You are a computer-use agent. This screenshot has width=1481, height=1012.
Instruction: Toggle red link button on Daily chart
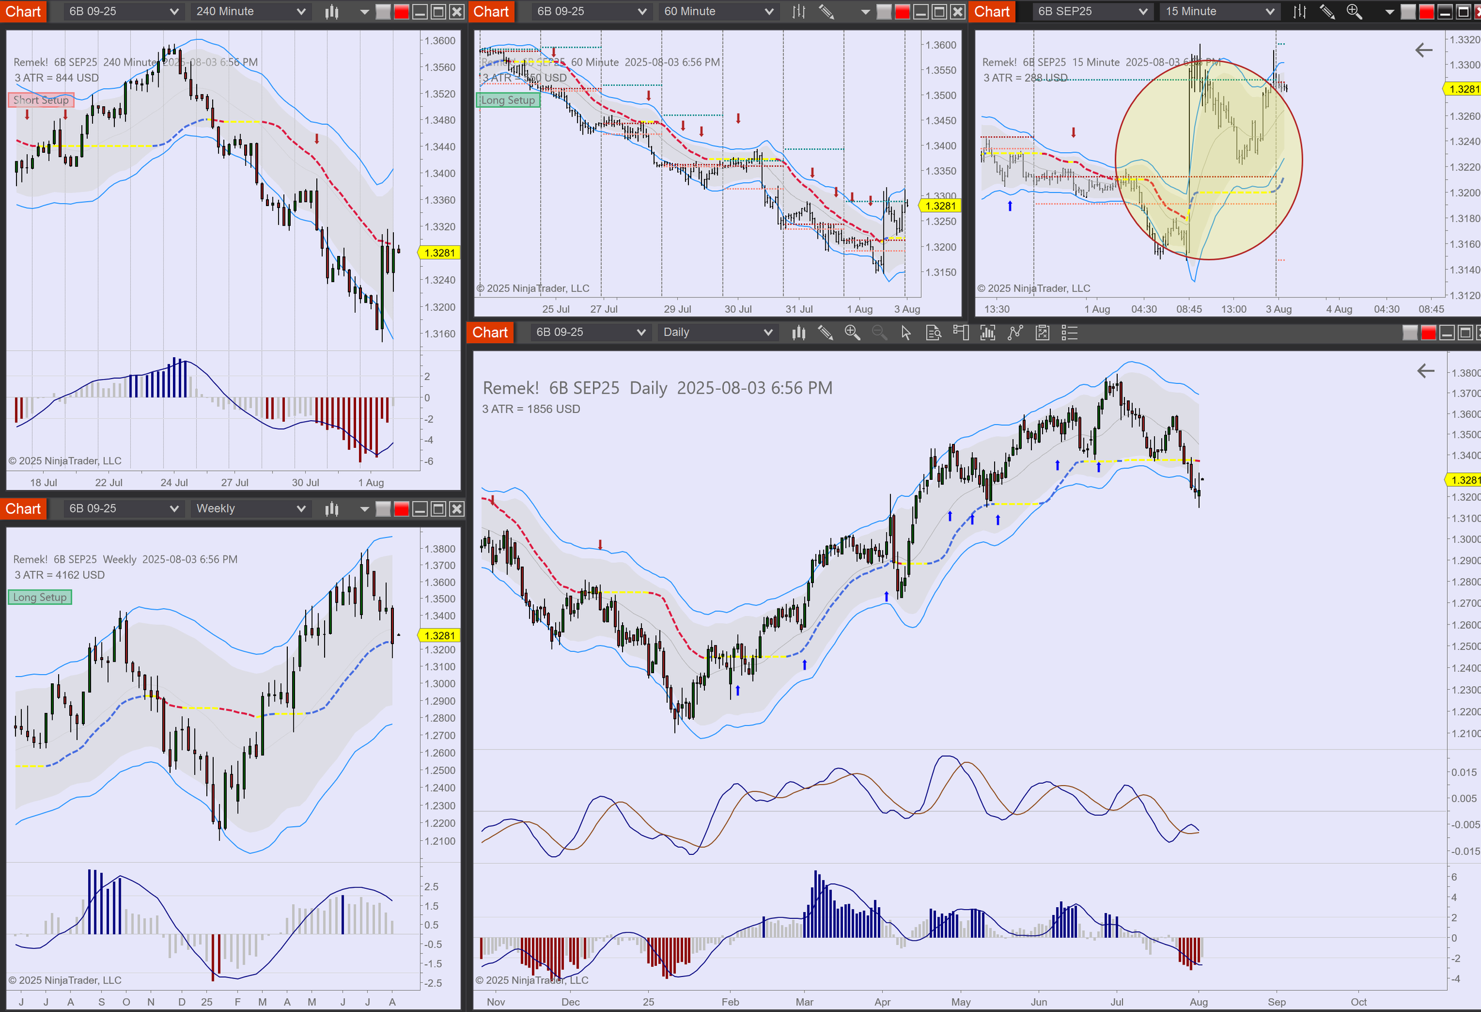coord(1429,332)
